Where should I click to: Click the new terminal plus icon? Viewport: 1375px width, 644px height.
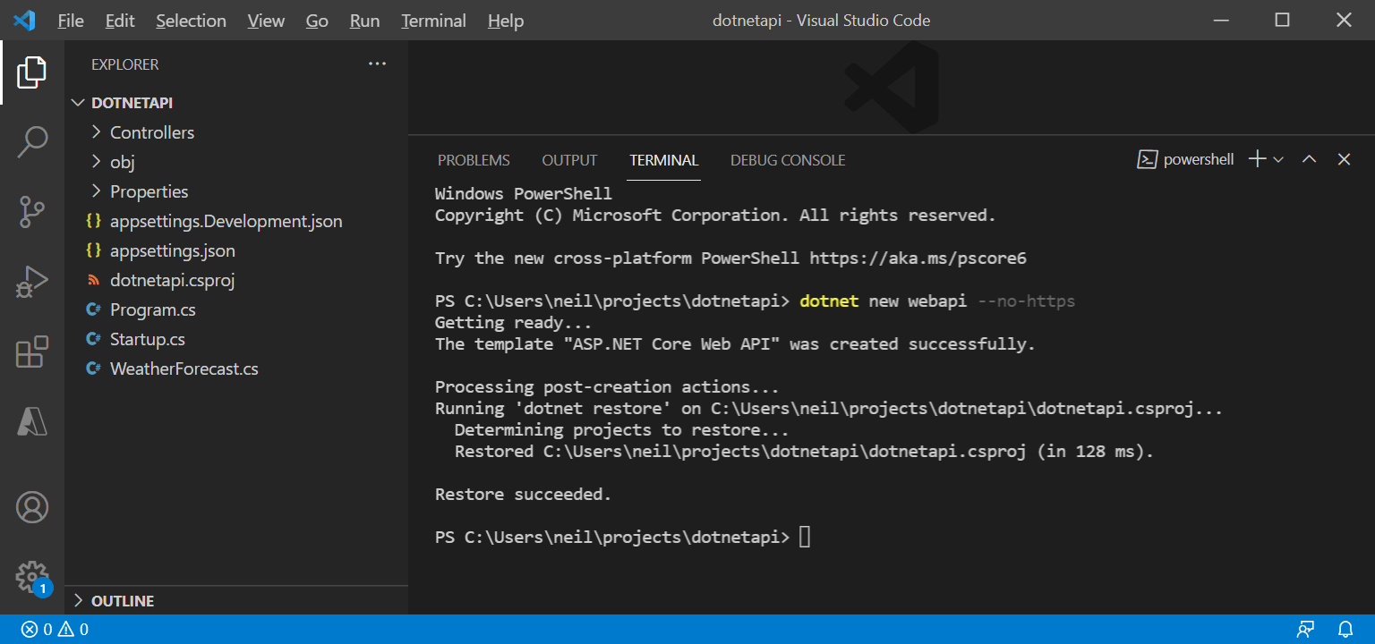1257,159
